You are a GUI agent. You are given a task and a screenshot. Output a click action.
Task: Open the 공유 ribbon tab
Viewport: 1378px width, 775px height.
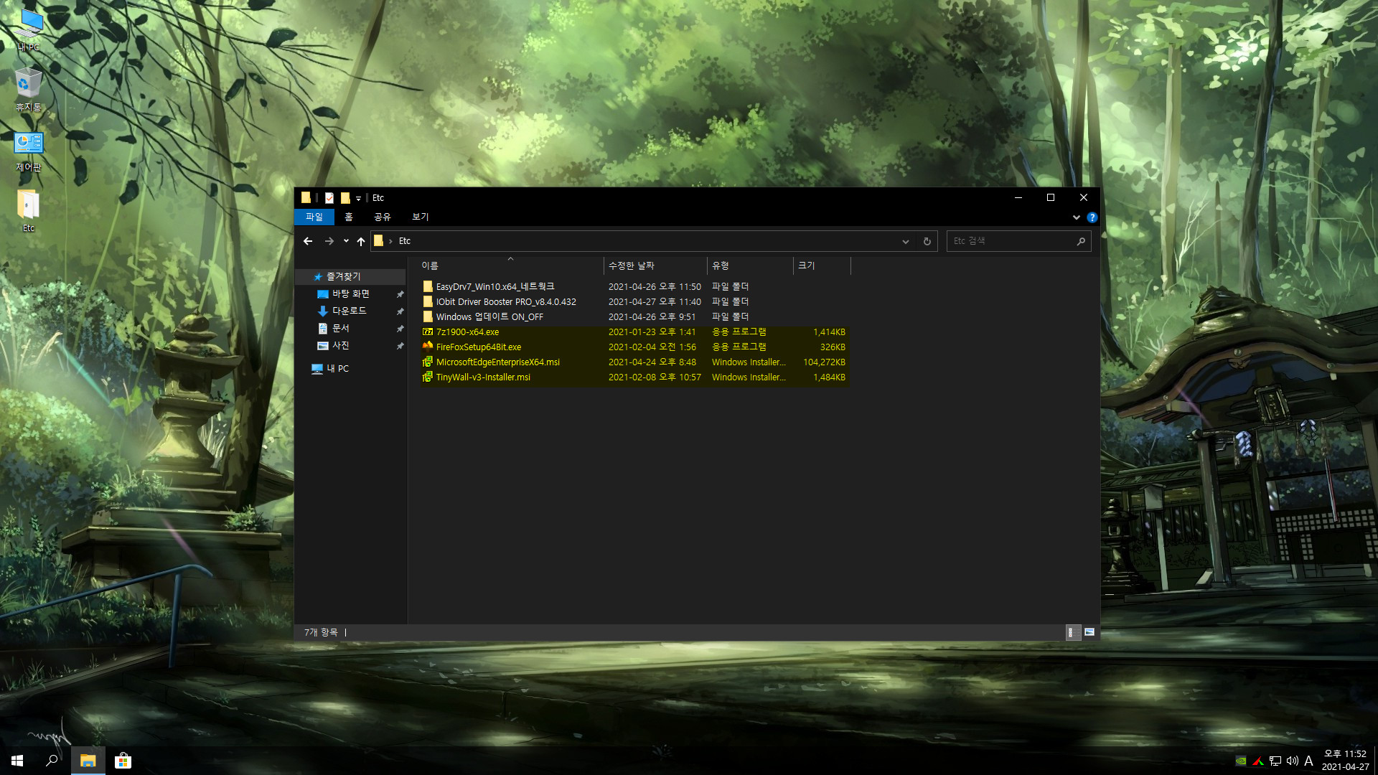tap(383, 217)
